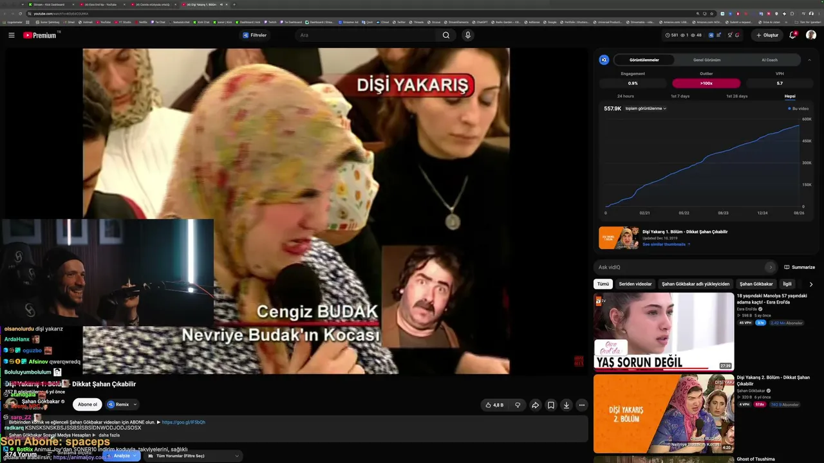Open the Yaş Sorun Değil video thumbnail
The image size is (824, 463).
pos(664,332)
